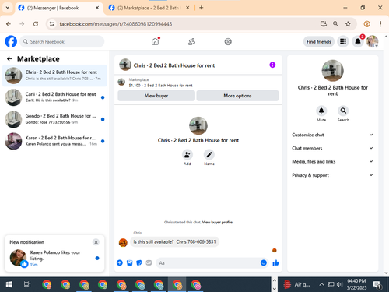The height and width of the screenshot is (292, 389).
Task: Open the profile circle icon in top navigation
Action: [x=228, y=41]
